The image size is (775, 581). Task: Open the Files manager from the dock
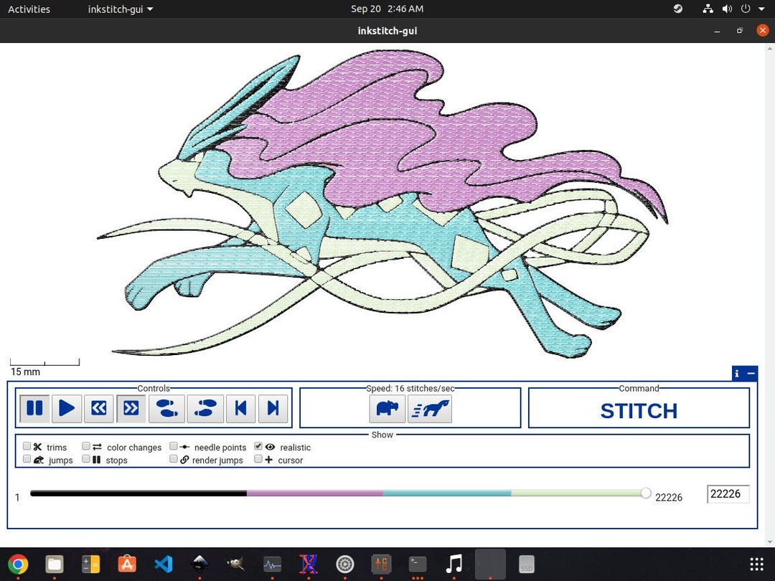point(55,564)
